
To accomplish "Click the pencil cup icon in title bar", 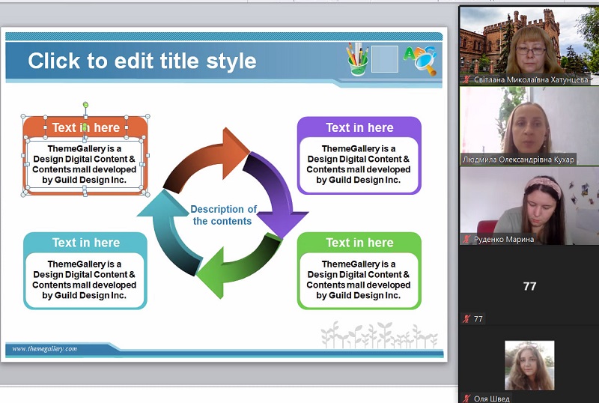I will click(x=358, y=59).
